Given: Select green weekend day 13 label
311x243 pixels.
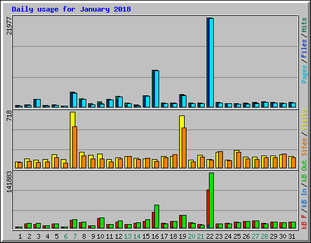Looking at the screenshot, I should [x=128, y=236].
